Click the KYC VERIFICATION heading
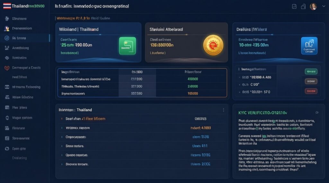The height and width of the screenshot is (183, 329). pos(262,113)
